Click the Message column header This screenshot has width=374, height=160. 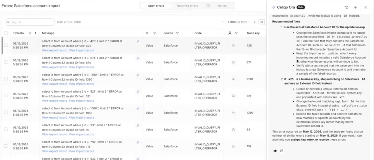[48, 33]
